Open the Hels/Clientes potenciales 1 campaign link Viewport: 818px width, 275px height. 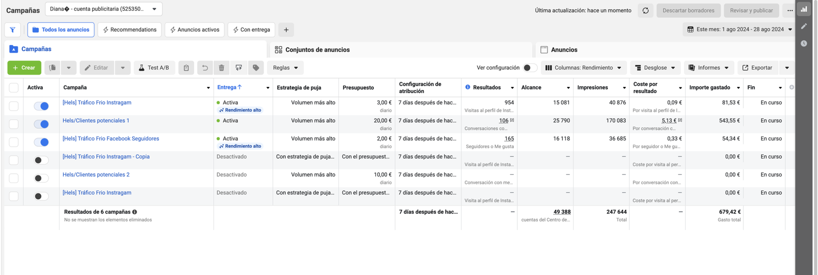[x=96, y=121]
